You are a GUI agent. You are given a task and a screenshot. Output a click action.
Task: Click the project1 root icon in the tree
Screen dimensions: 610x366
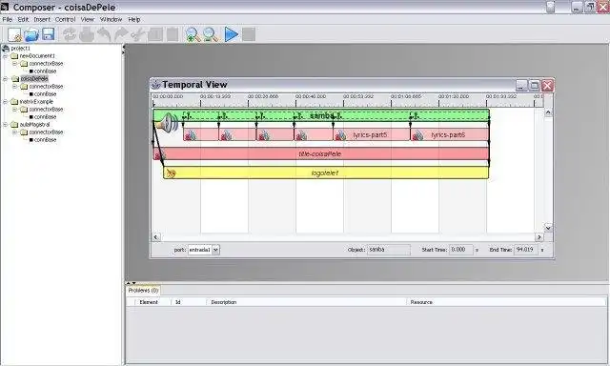[x=6, y=49]
